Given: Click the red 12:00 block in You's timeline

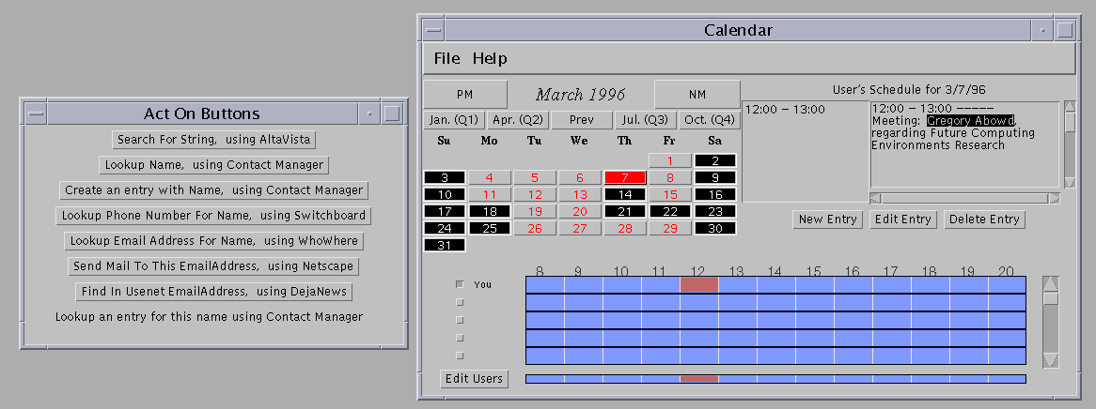Looking at the screenshot, I should [698, 284].
